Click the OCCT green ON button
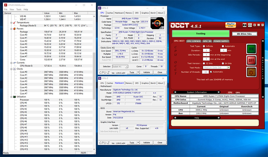The width and height of the screenshot is (268, 157). pos(251,49)
